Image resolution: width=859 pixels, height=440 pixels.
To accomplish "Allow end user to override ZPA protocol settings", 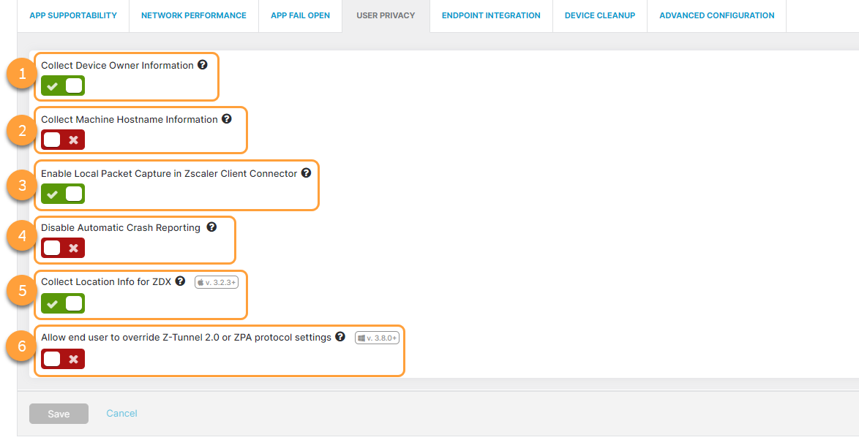I will click(62, 359).
